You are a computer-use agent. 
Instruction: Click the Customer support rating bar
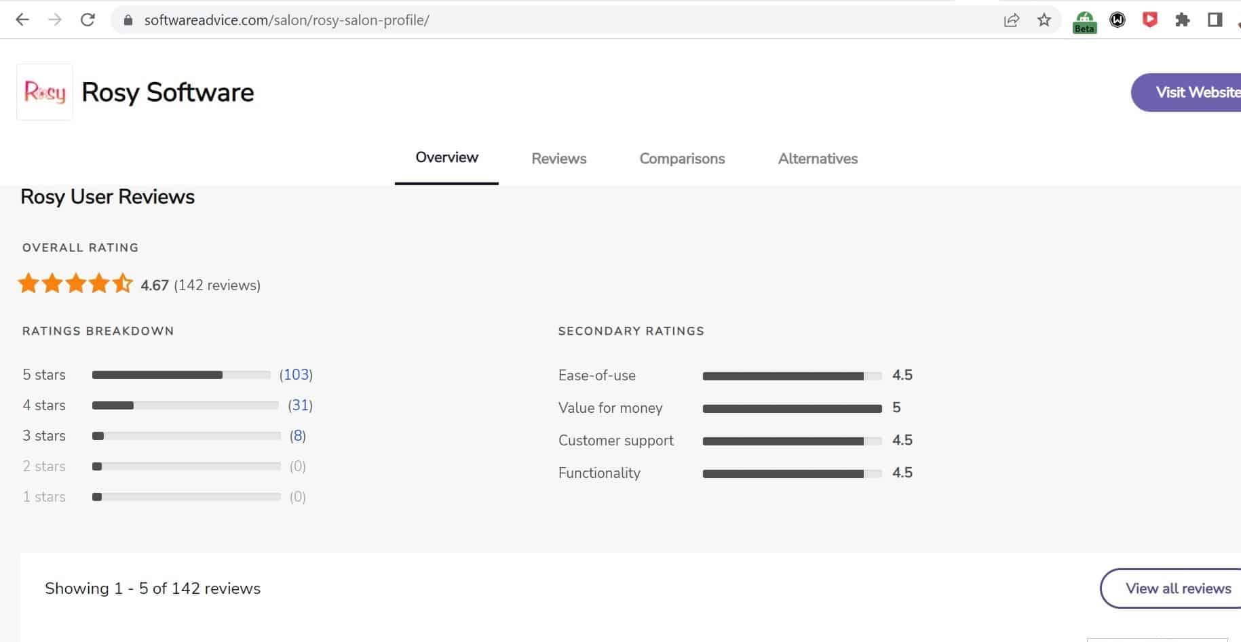tap(793, 441)
